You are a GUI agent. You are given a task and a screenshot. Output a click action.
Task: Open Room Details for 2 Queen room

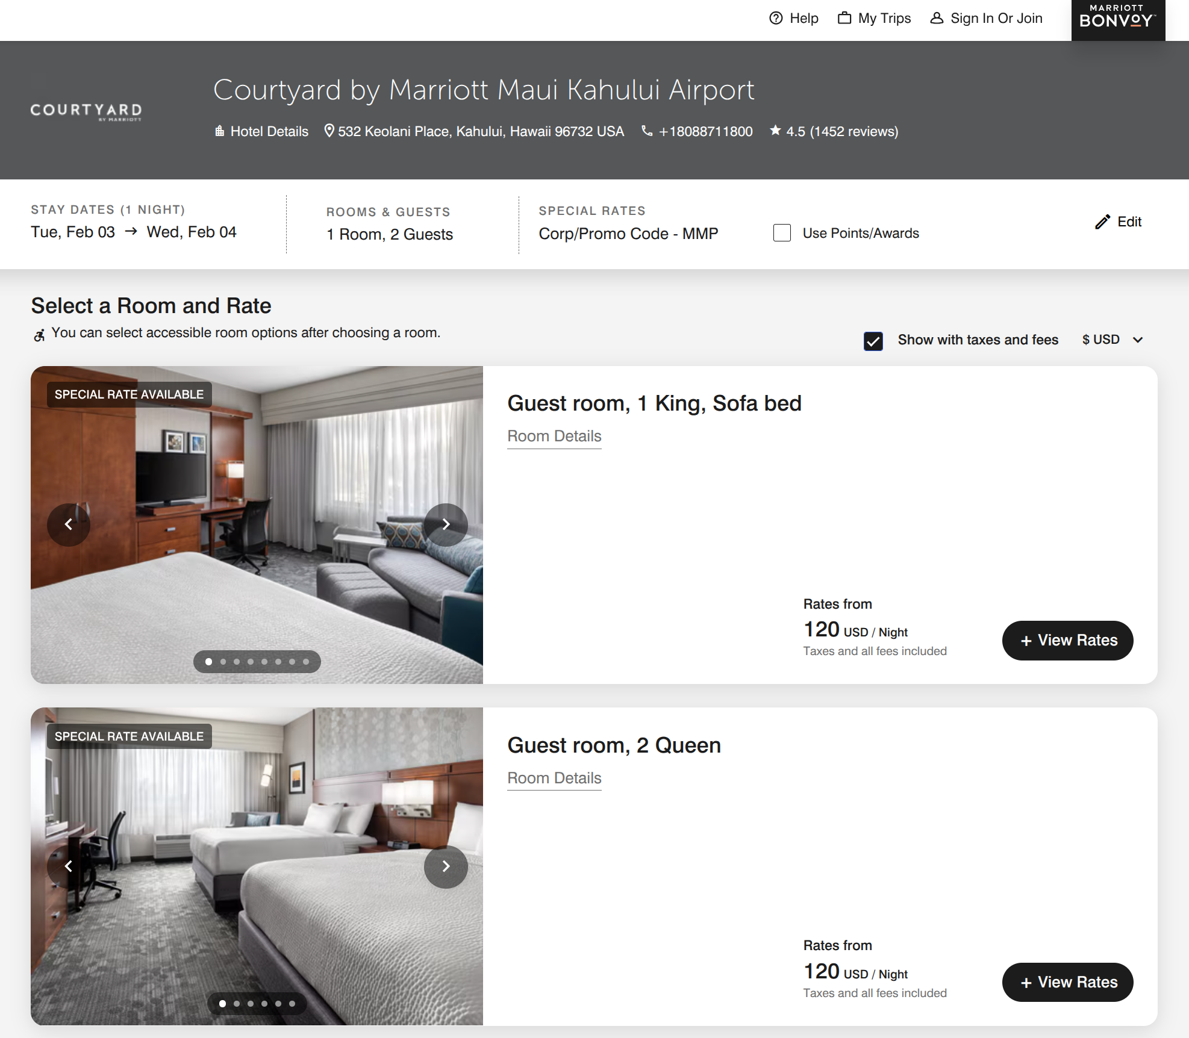click(x=554, y=778)
